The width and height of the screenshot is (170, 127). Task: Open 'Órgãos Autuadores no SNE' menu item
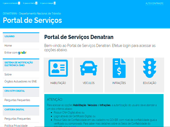[21, 82]
